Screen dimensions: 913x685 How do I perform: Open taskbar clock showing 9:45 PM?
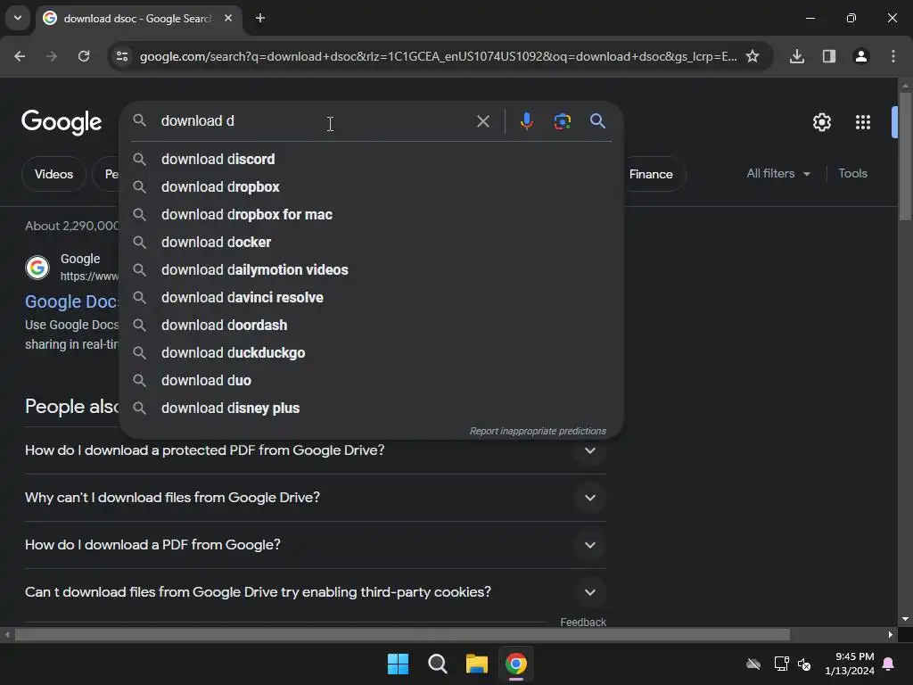point(850,664)
